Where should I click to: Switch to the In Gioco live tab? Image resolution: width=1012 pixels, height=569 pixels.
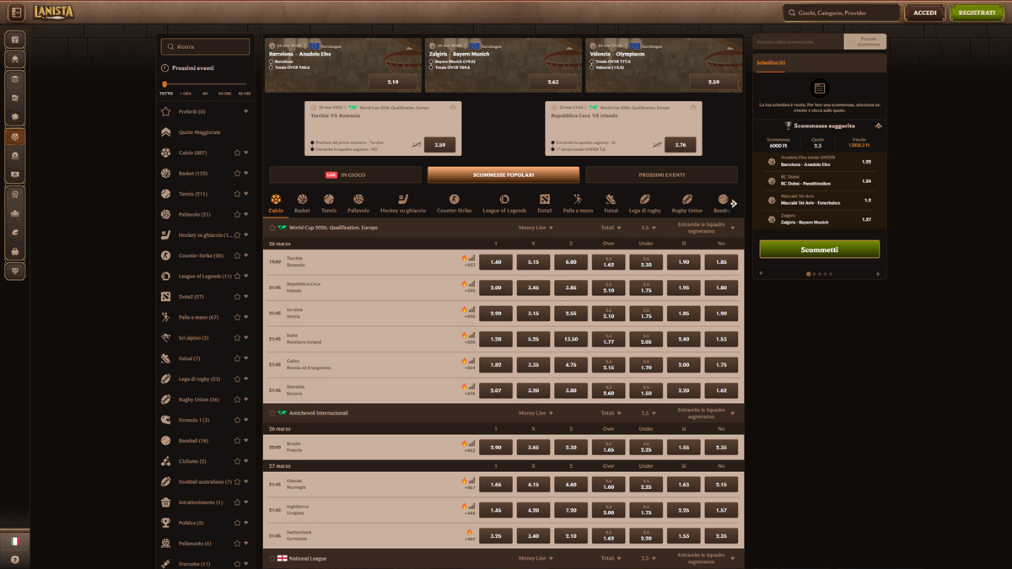coord(345,174)
